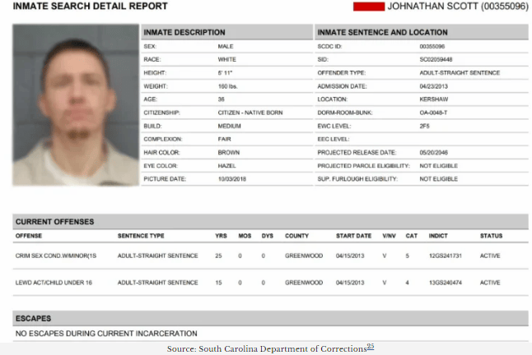
Task: Click the ESCAPES section header
Action: pos(270,319)
